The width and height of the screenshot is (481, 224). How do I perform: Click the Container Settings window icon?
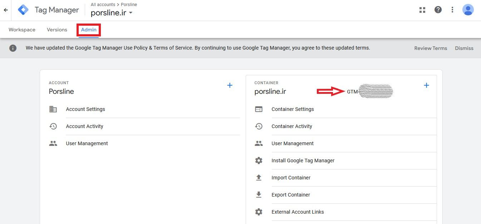(259, 109)
